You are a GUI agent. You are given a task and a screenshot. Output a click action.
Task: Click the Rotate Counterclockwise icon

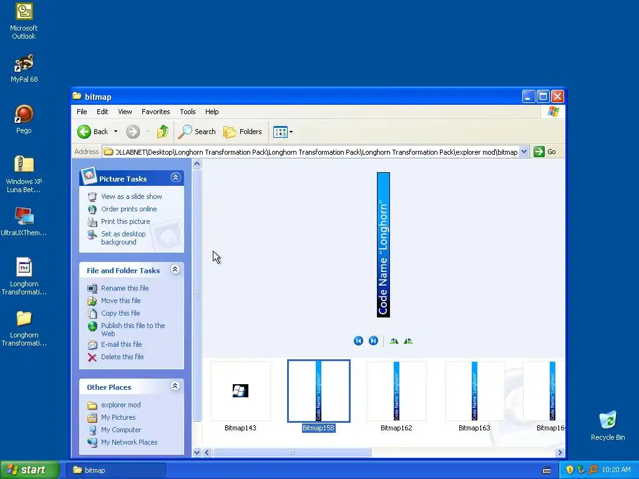tap(408, 341)
